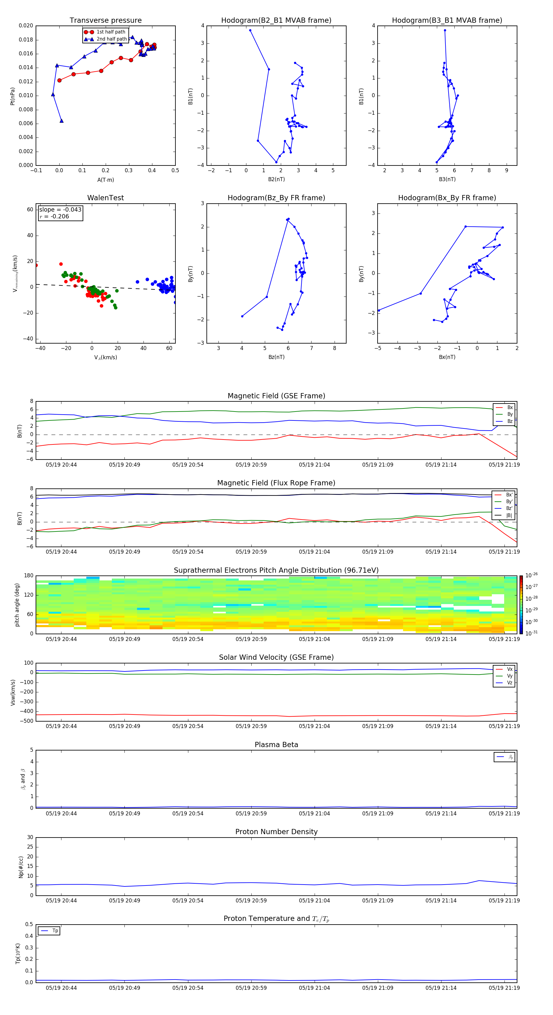
Task: Click the pitch angle color scale bar
Action: pos(521,605)
